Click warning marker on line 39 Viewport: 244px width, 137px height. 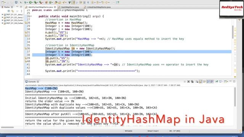tap(26, 58)
